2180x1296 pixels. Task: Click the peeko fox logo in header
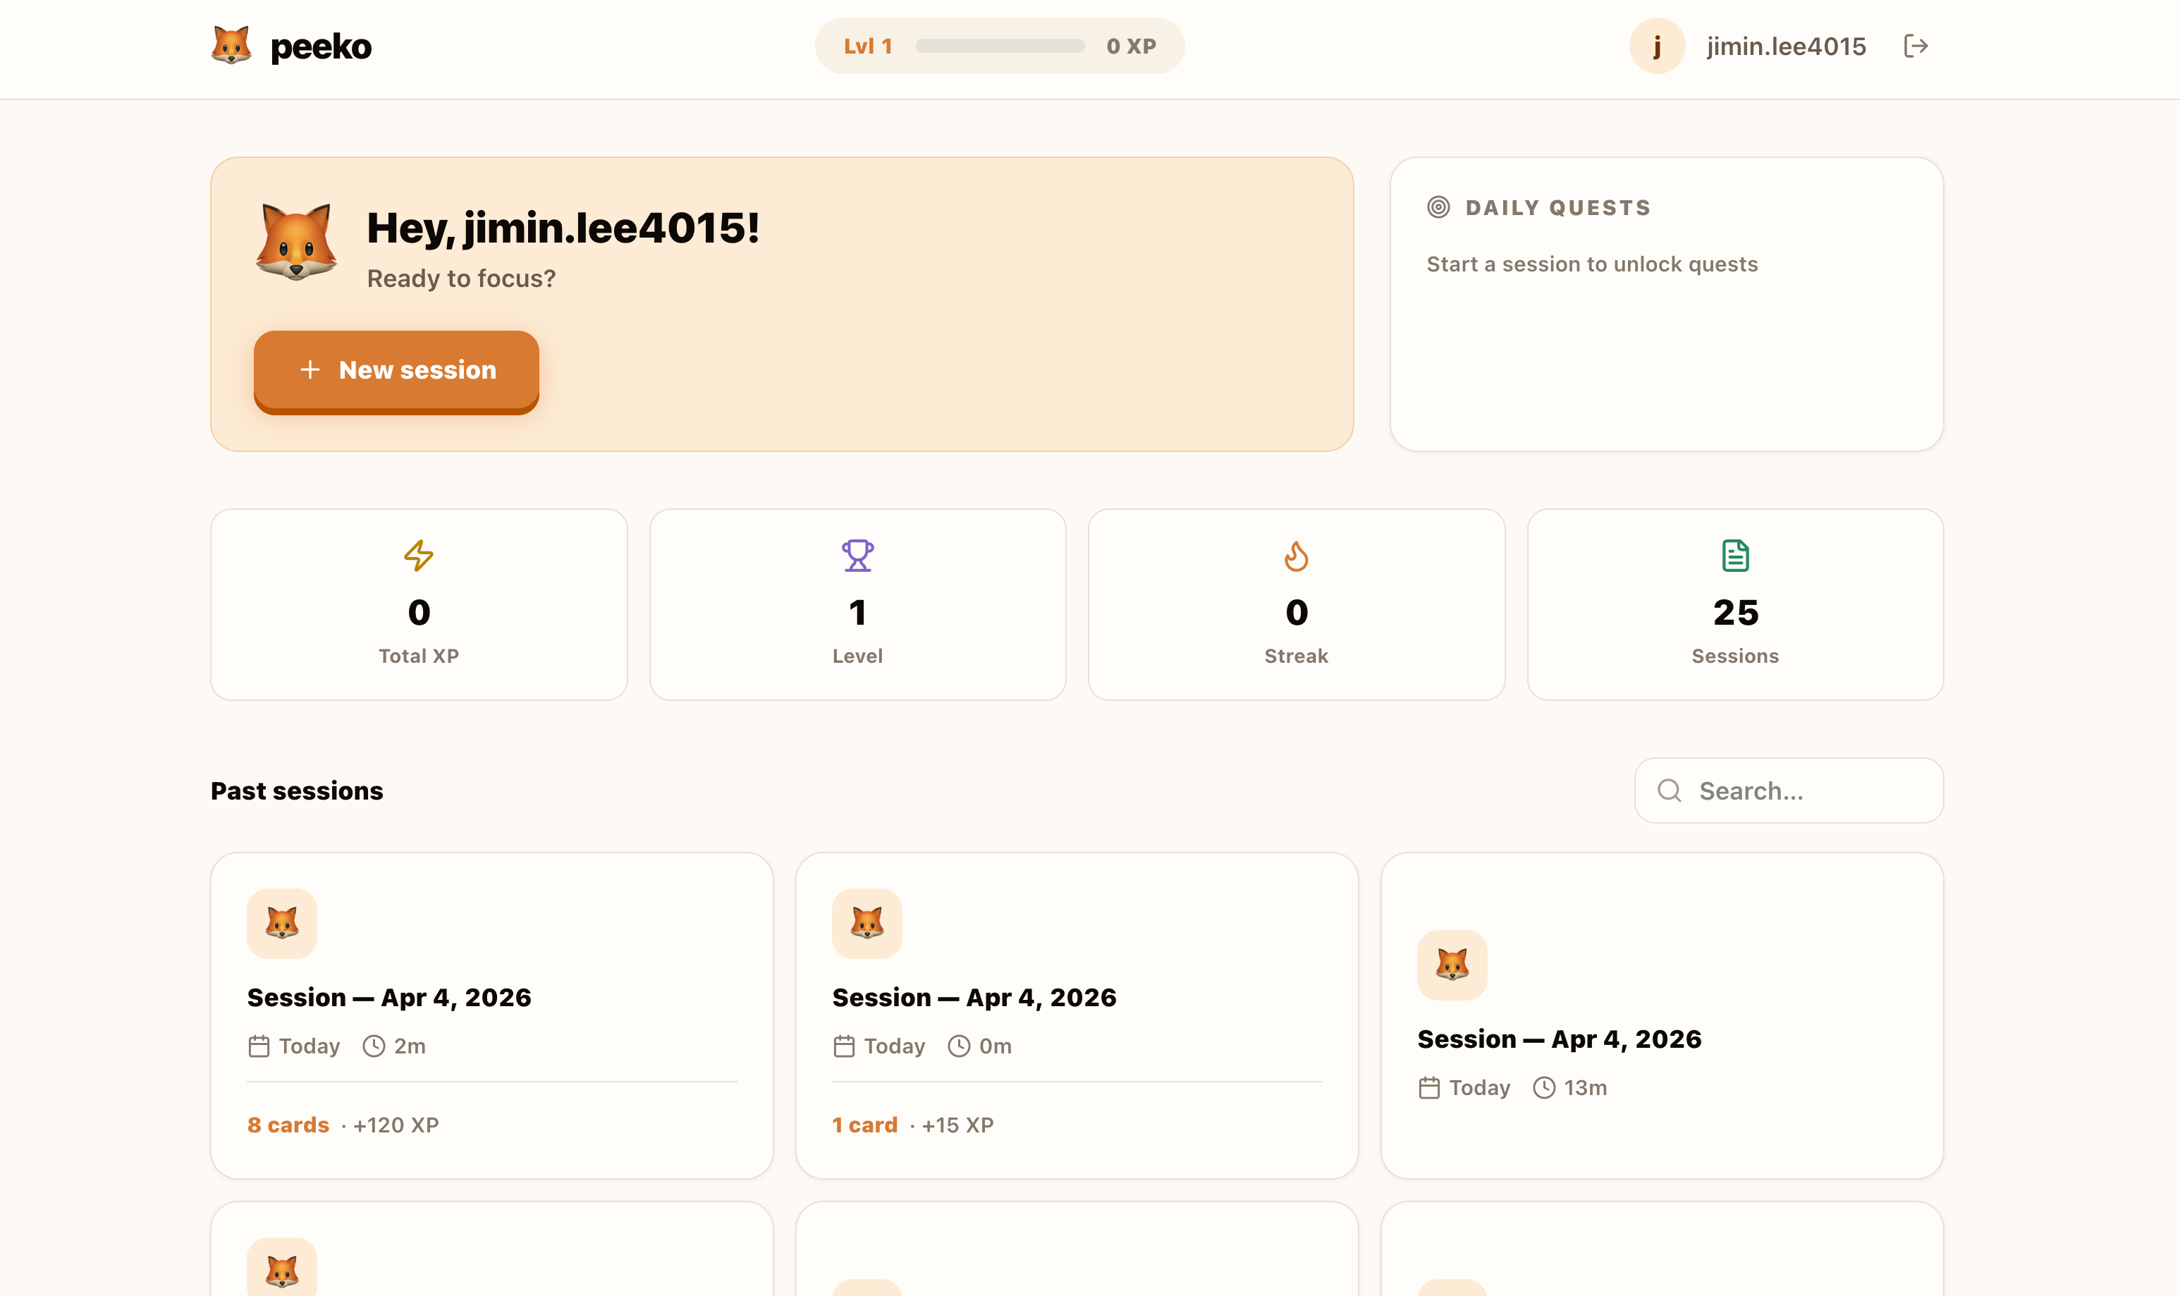[x=231, y=47]
